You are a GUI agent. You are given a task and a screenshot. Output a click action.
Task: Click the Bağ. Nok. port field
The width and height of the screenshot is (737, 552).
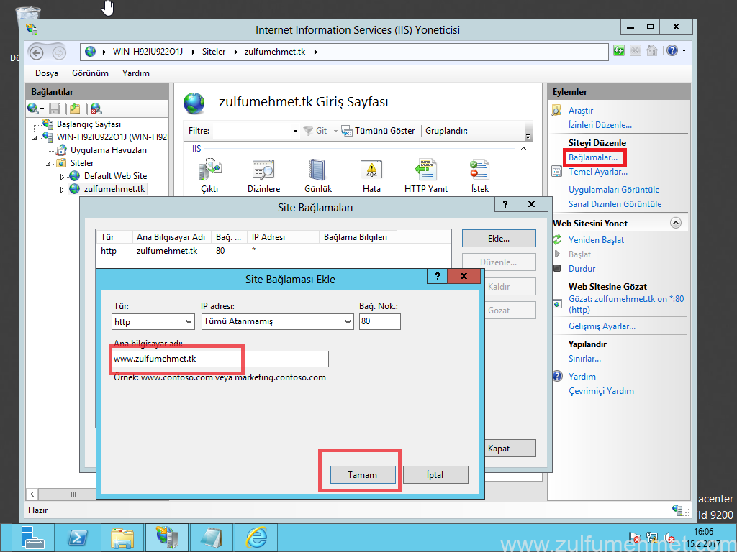coord(379,321)
